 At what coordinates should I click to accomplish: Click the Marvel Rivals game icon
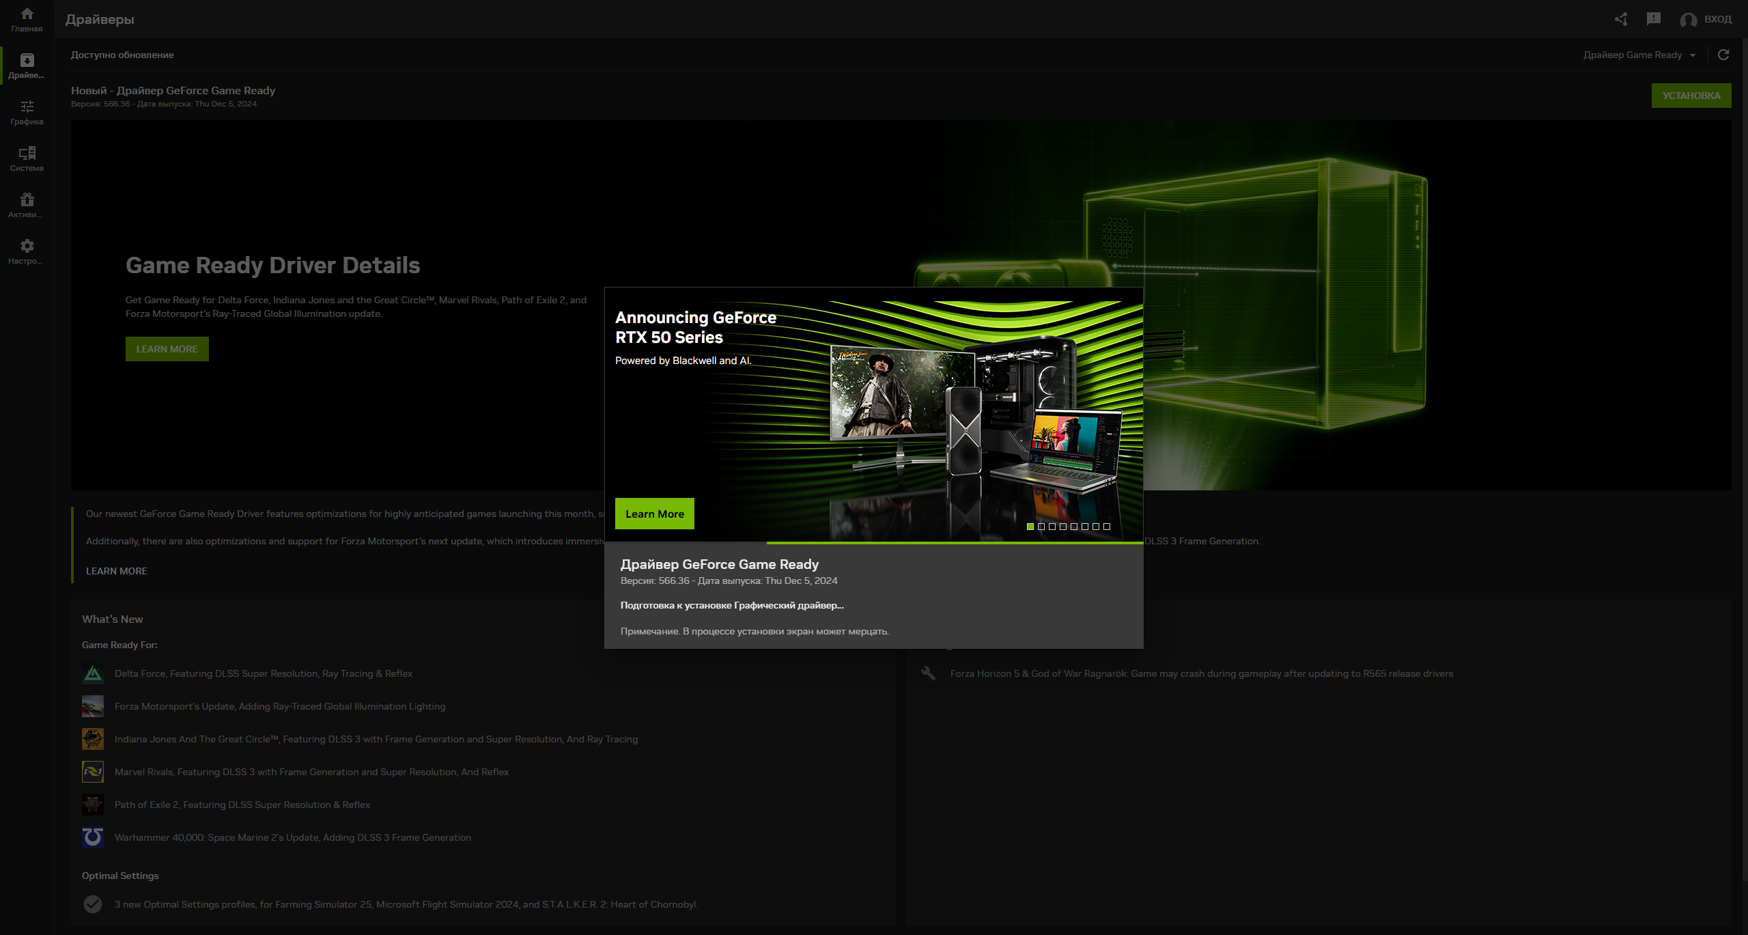(93, 772)
